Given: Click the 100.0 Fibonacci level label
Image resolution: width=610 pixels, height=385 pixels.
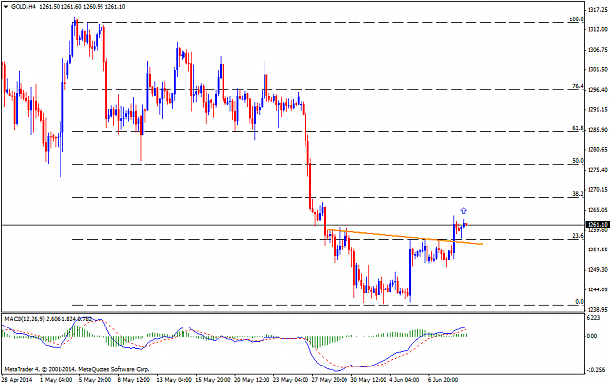Looking at the screenshot, I should pos(577,19).
